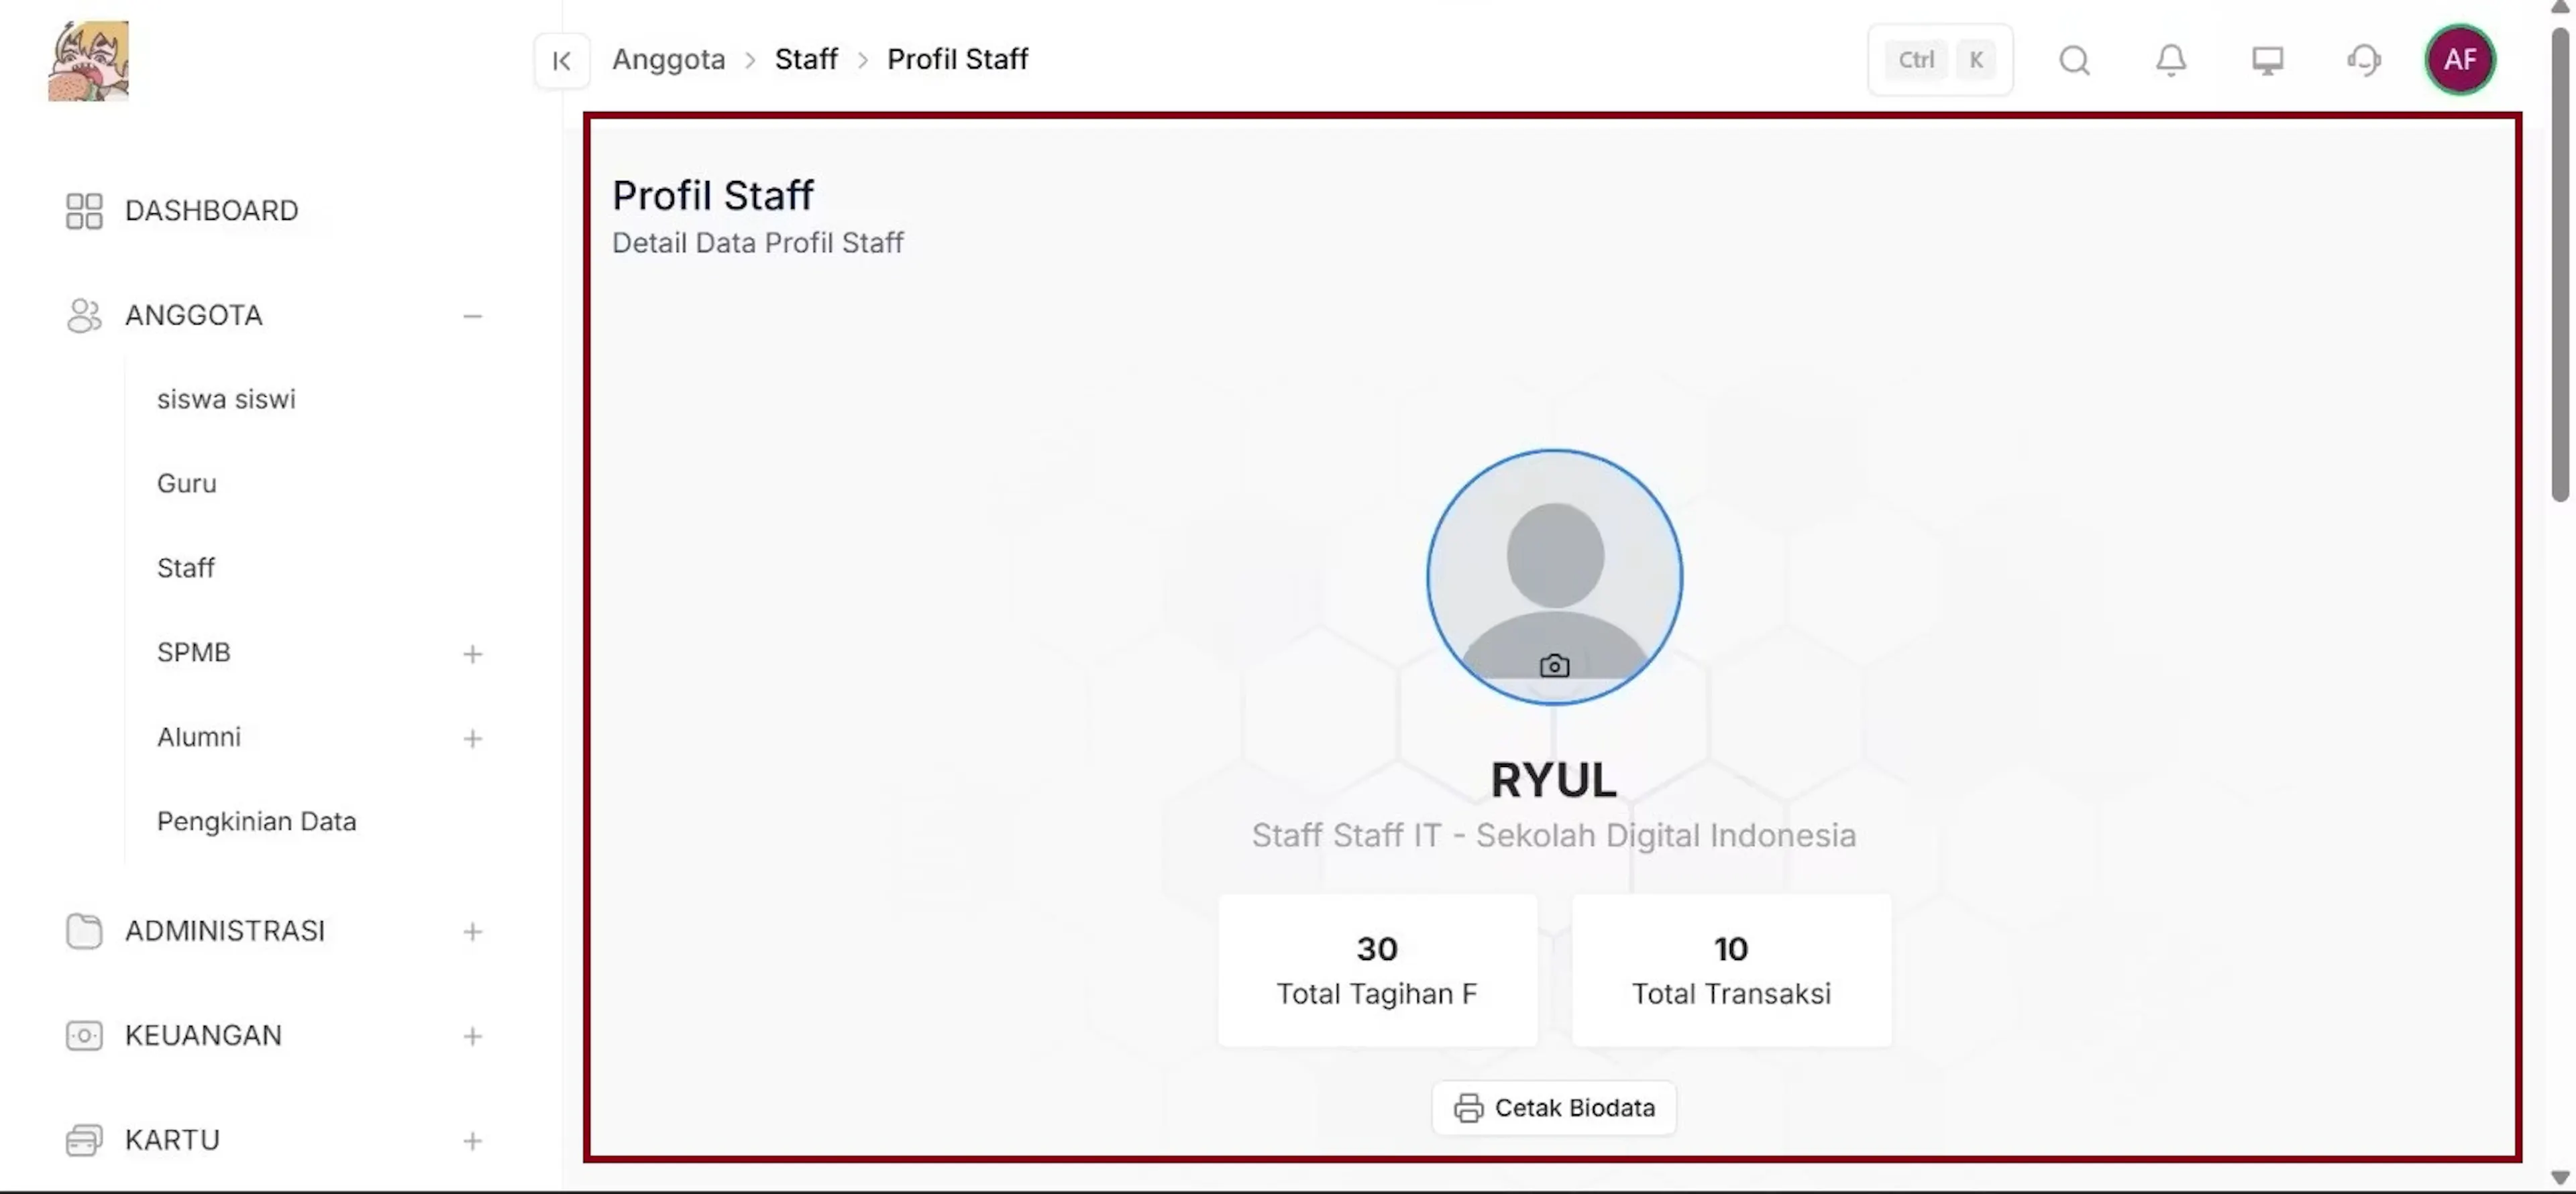Go to Anggota in the breadcrumb
2576x1194 pixels.
pos(669,60)
